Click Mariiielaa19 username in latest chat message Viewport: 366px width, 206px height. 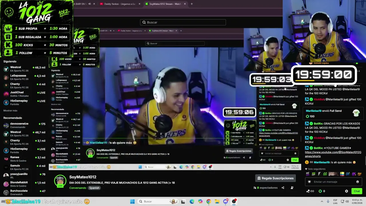tap(322, 162)
